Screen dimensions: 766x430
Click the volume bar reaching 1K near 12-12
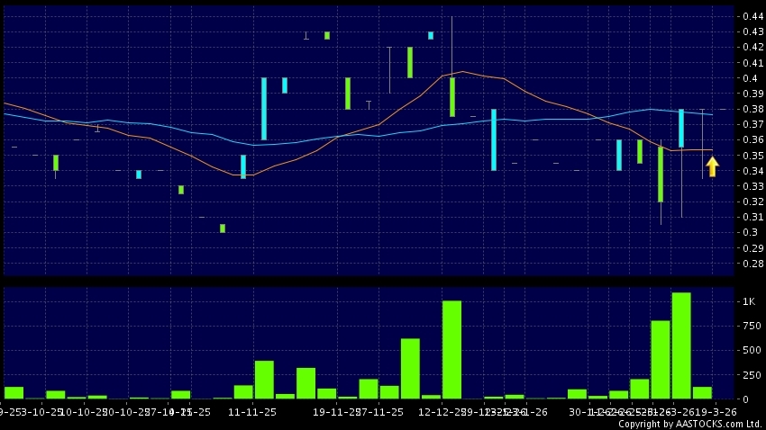451,349
